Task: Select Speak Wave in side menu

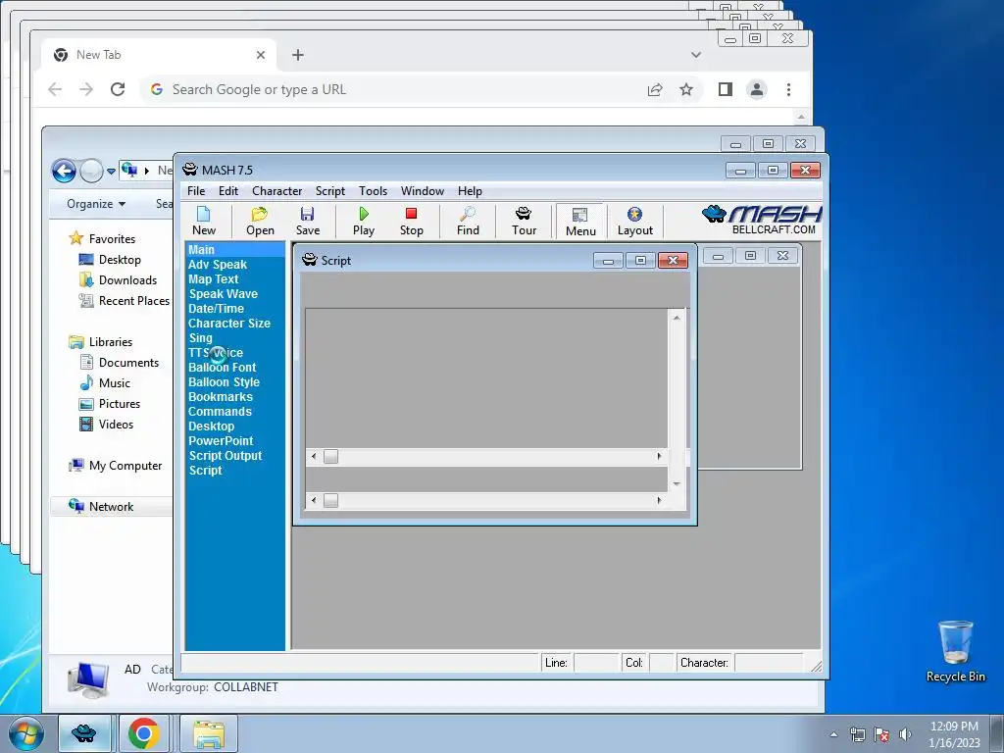Action: pos(223,294)
